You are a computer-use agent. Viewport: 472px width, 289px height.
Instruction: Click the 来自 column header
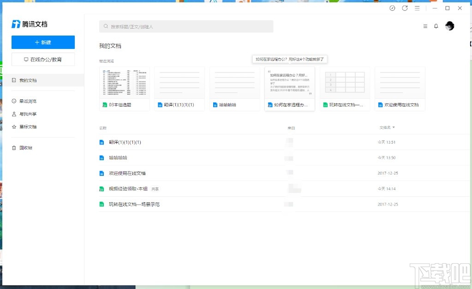pyautogui.click(x=291, y=128)
